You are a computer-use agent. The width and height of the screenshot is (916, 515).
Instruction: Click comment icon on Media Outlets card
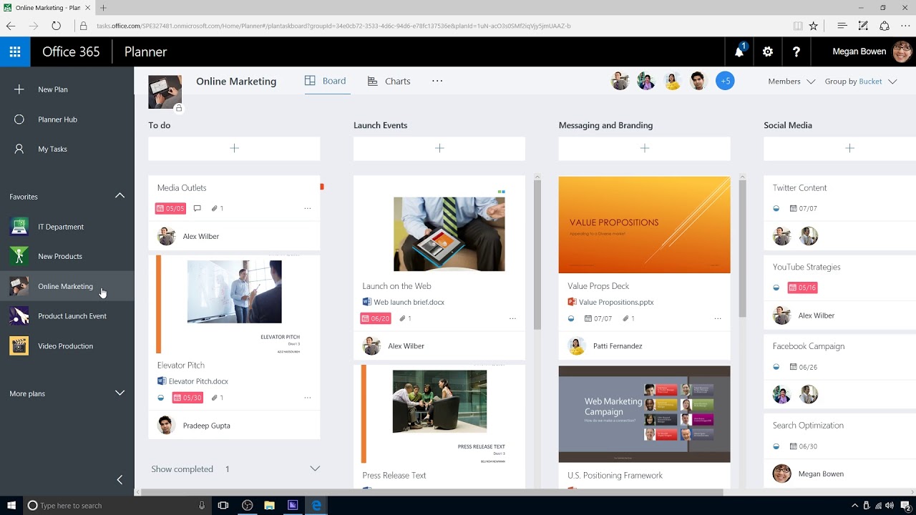[198, 209]
